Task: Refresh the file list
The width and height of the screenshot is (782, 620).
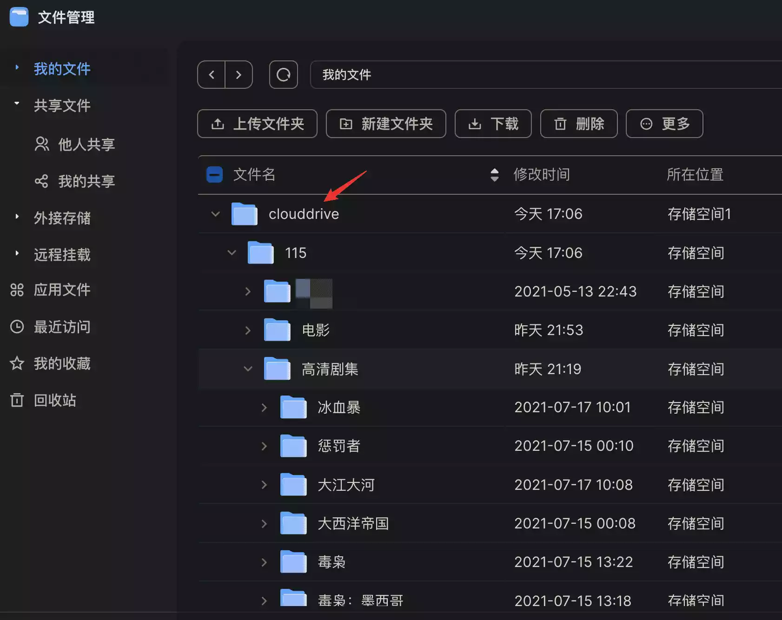Action: 283,74
